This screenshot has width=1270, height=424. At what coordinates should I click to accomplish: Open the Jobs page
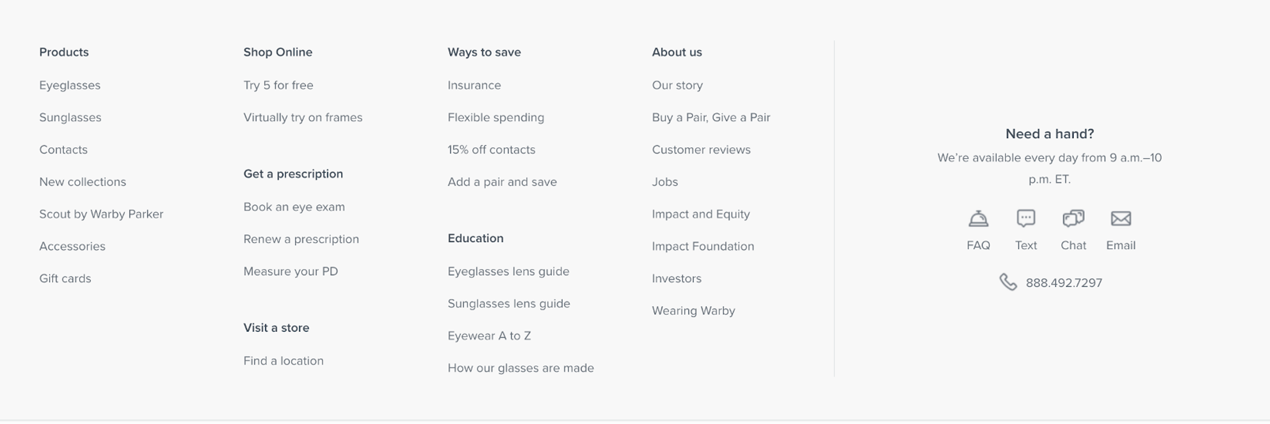coord(664,182)
